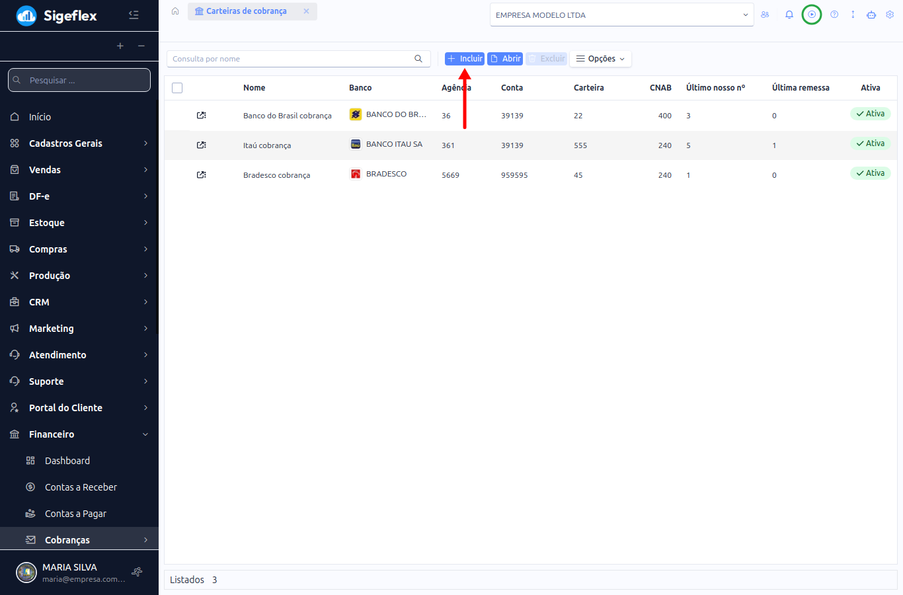Click the Banco do Brasil bank logo

356,114
